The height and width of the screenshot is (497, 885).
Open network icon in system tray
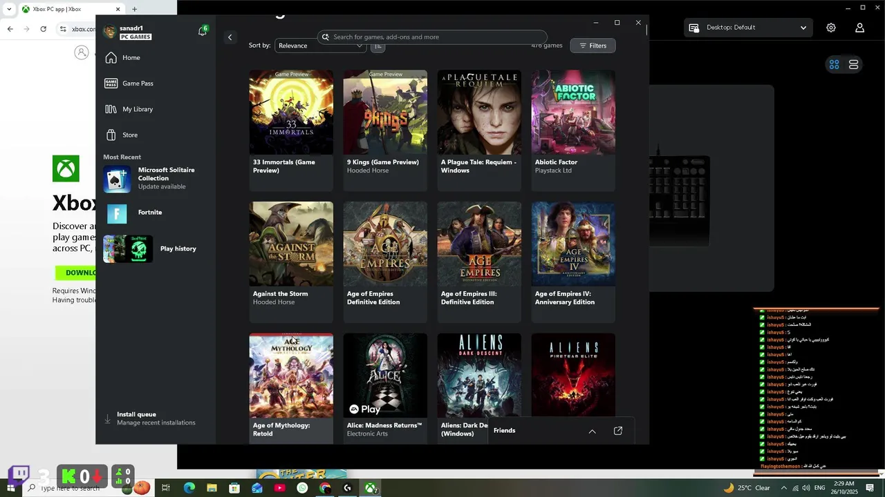coord(796,488)
